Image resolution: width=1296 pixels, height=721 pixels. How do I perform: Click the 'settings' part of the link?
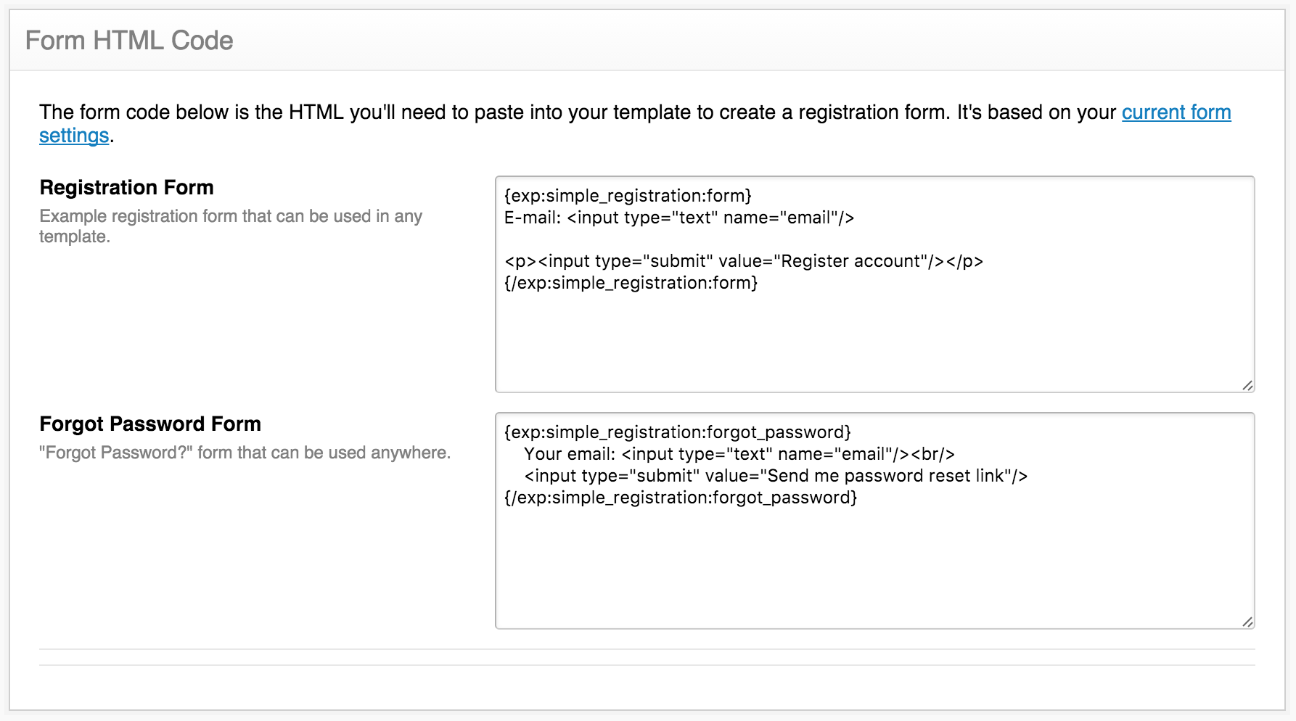coord(74,136)
